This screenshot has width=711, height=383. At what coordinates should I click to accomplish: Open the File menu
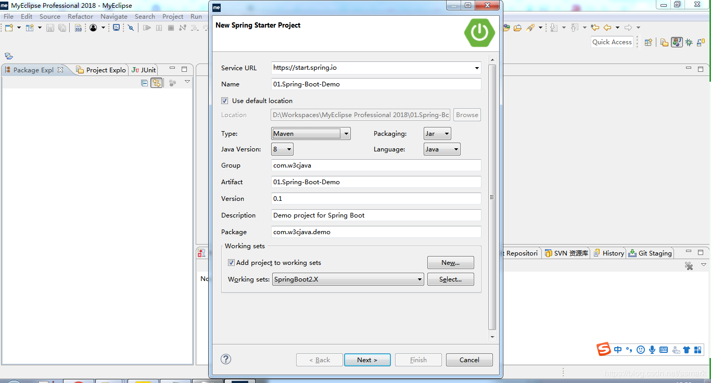pyautogui.click(x=9, y=17)
